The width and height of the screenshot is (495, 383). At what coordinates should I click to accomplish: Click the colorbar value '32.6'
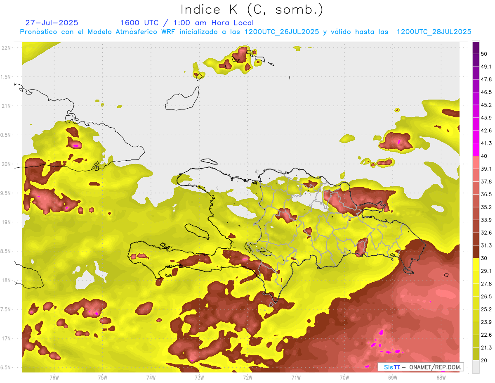point(486,233)
